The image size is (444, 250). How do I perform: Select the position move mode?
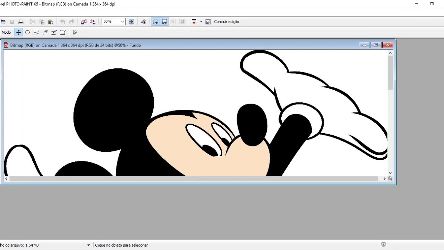coord(19,32)
